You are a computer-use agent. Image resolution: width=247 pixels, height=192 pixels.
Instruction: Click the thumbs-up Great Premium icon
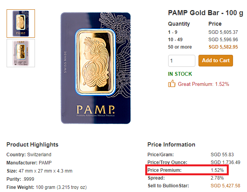172,84
